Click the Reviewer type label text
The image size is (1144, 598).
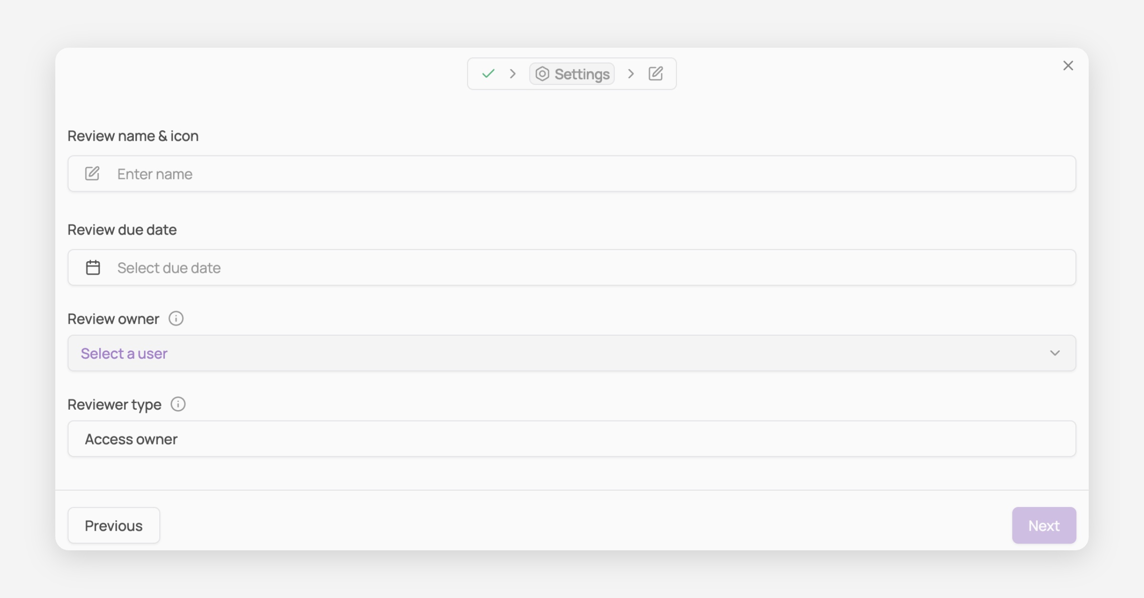[114, 404]
